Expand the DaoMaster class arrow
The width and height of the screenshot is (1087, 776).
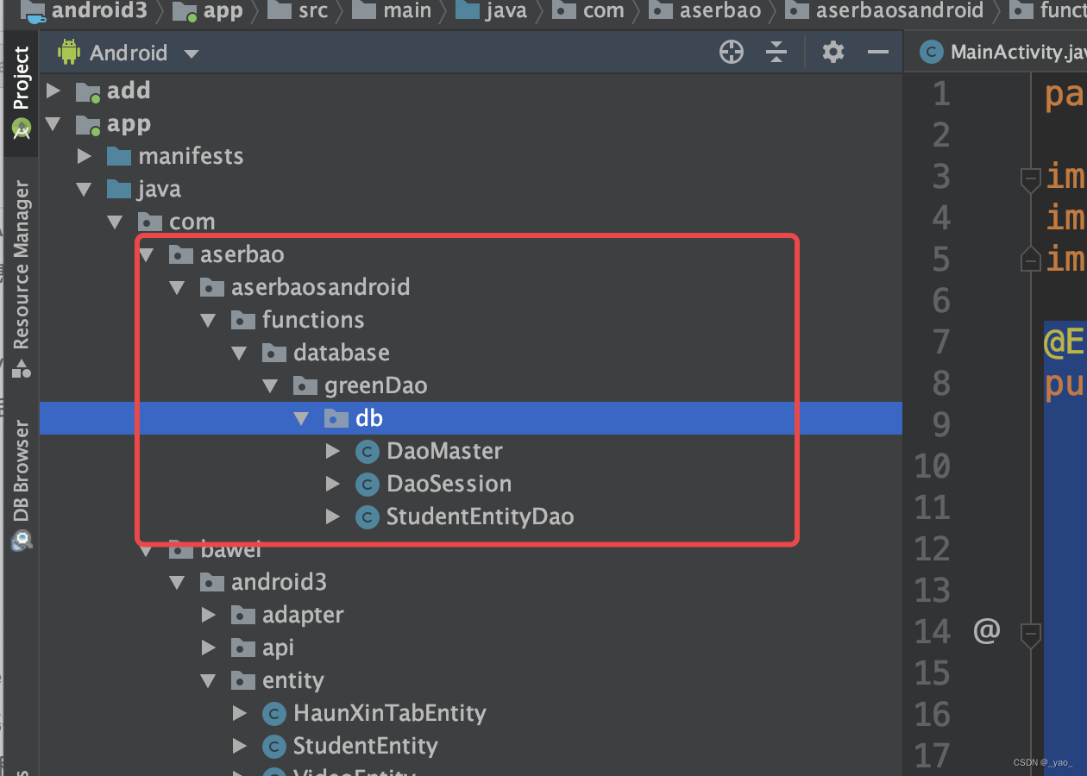(x=333, y=451)
